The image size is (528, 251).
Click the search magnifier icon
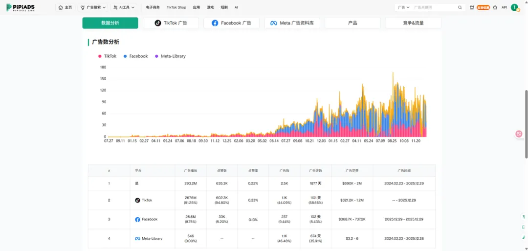point(460,7)
